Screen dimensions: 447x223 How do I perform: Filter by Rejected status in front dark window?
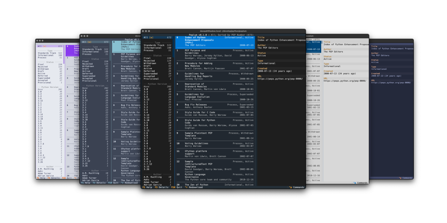pos(157,61)
